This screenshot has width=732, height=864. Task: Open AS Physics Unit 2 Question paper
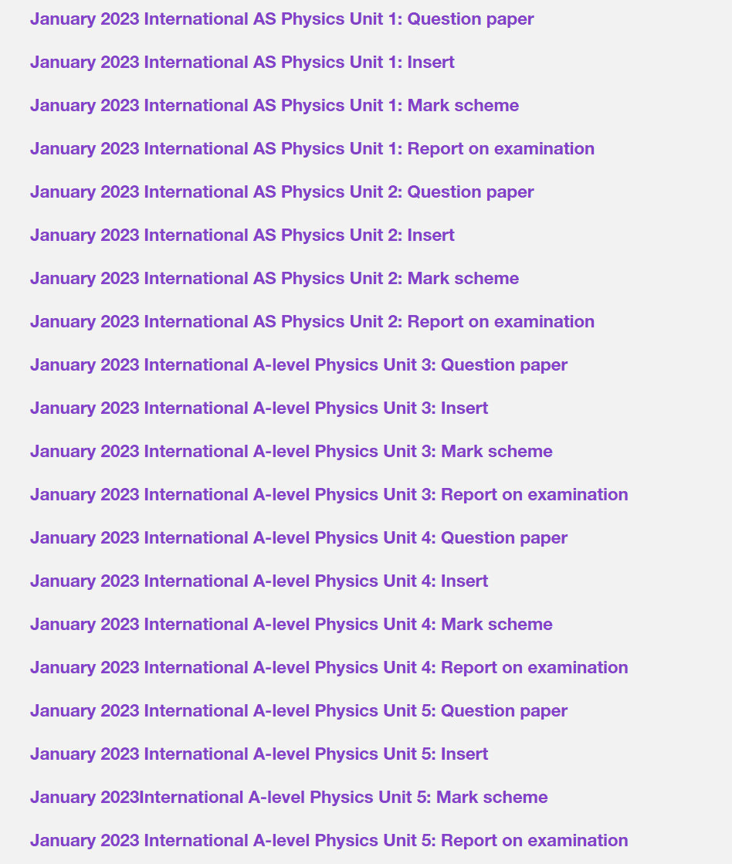click(x=282, y=192)
